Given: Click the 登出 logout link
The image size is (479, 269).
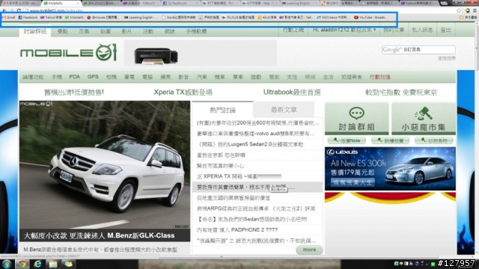Looking at the screenshot, I should click(446, 30).
